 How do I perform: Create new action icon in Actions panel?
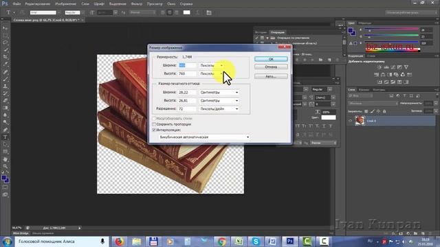tap(329, 60)
